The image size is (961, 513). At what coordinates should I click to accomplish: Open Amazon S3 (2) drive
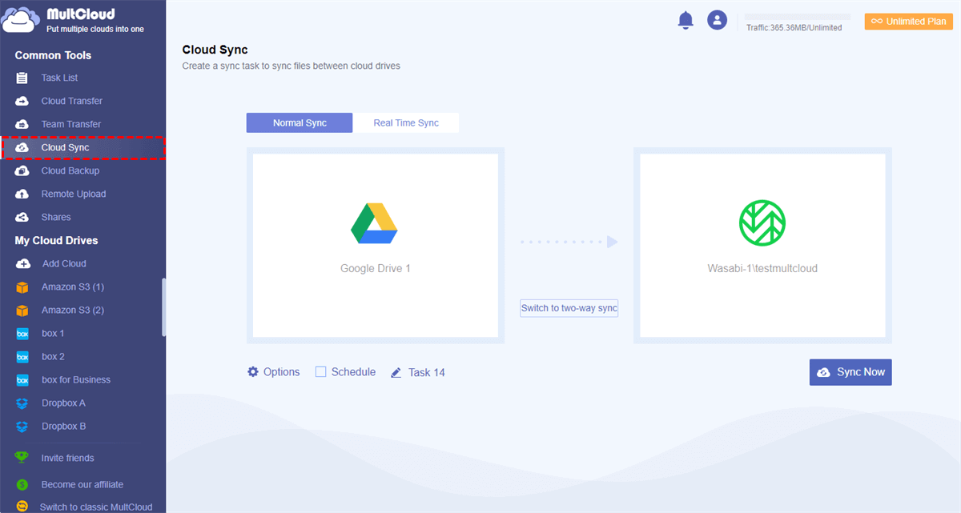click(x=73, y=310)
